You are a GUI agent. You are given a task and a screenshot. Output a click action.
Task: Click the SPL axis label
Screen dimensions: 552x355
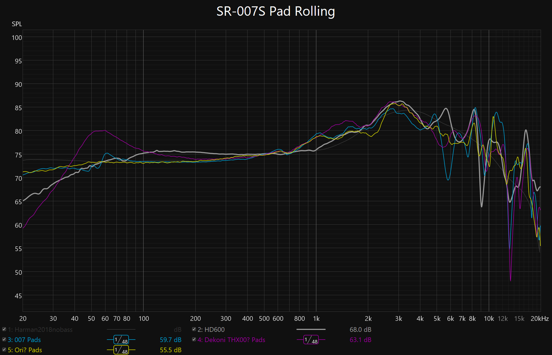[17, 24]
